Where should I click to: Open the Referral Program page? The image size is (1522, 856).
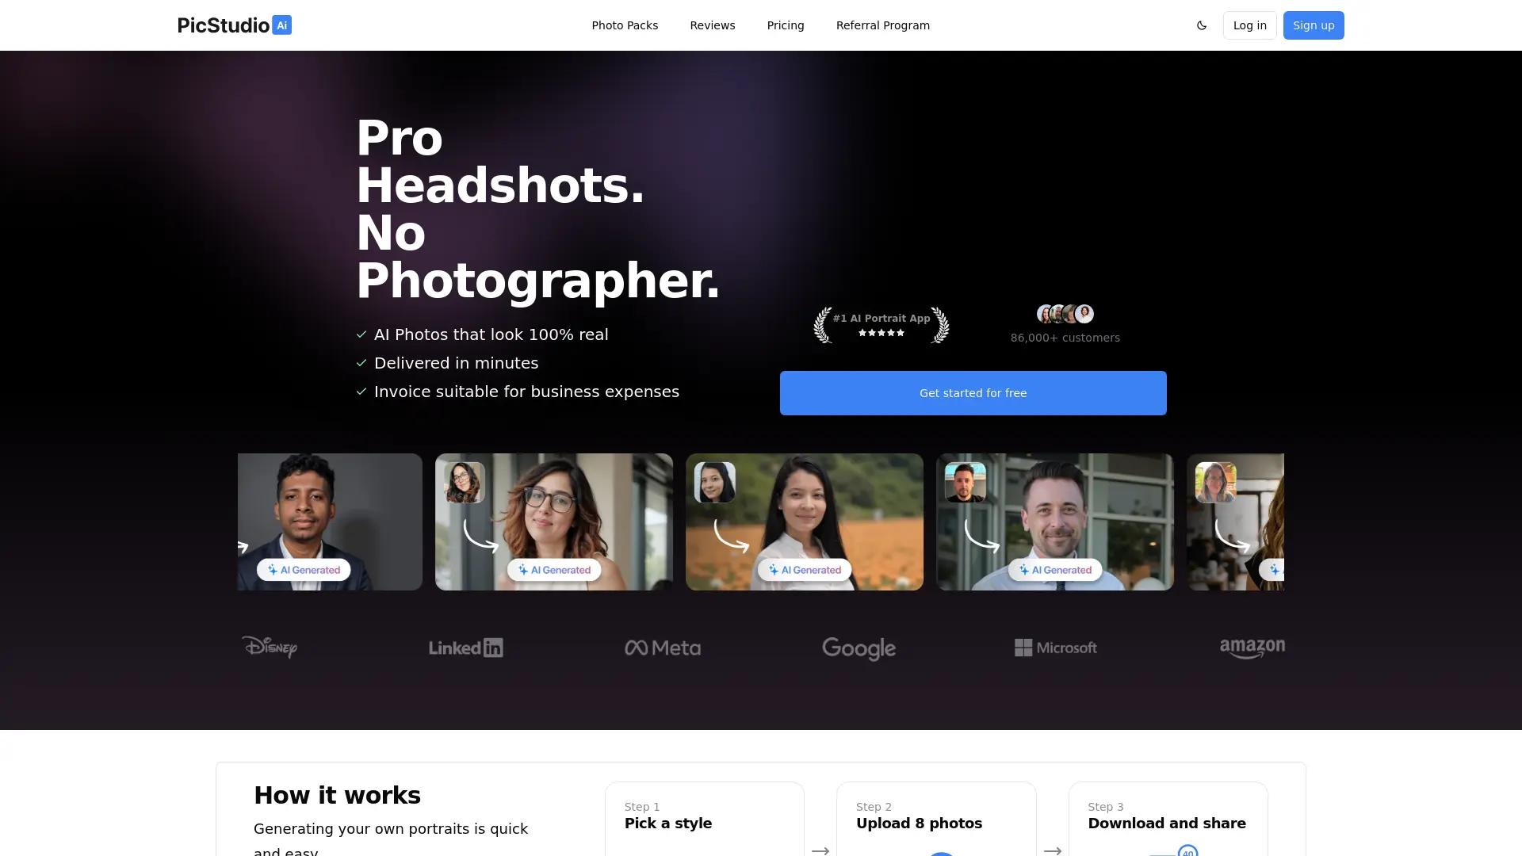882,25
